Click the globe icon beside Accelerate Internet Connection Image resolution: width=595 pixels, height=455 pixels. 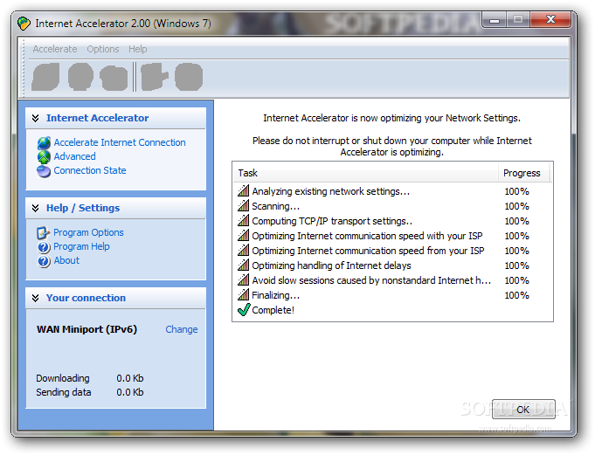(44, 143)
